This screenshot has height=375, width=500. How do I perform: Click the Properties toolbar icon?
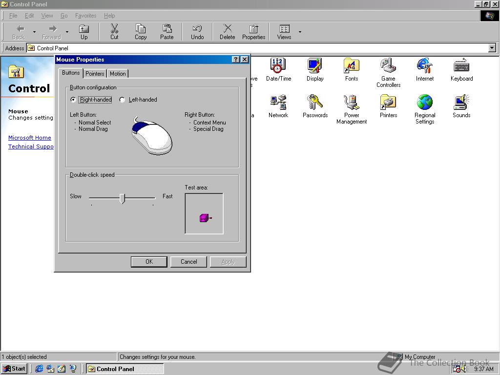254,29
